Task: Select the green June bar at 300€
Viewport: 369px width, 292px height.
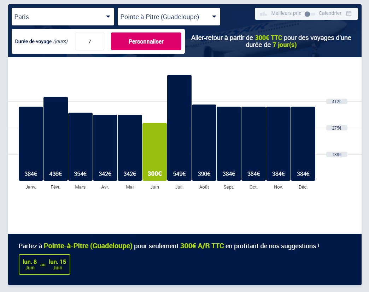Action: 154,152
